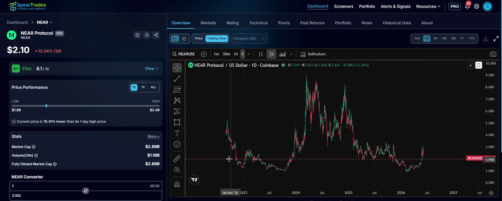Screen dimensions: 502x201
Task: Select the Text annotation tool
Action: (177, 133)
